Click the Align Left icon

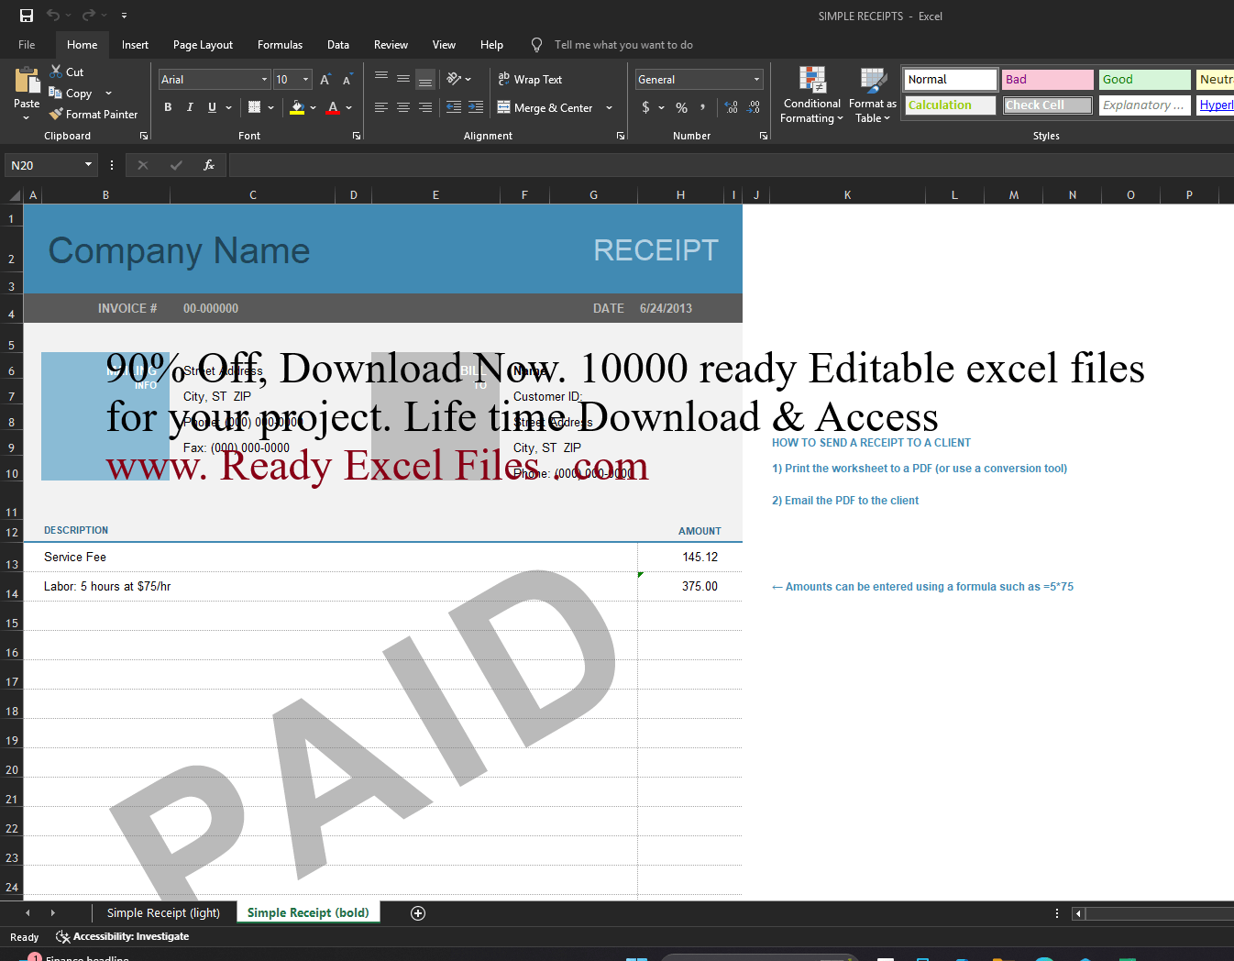[381, 107]
